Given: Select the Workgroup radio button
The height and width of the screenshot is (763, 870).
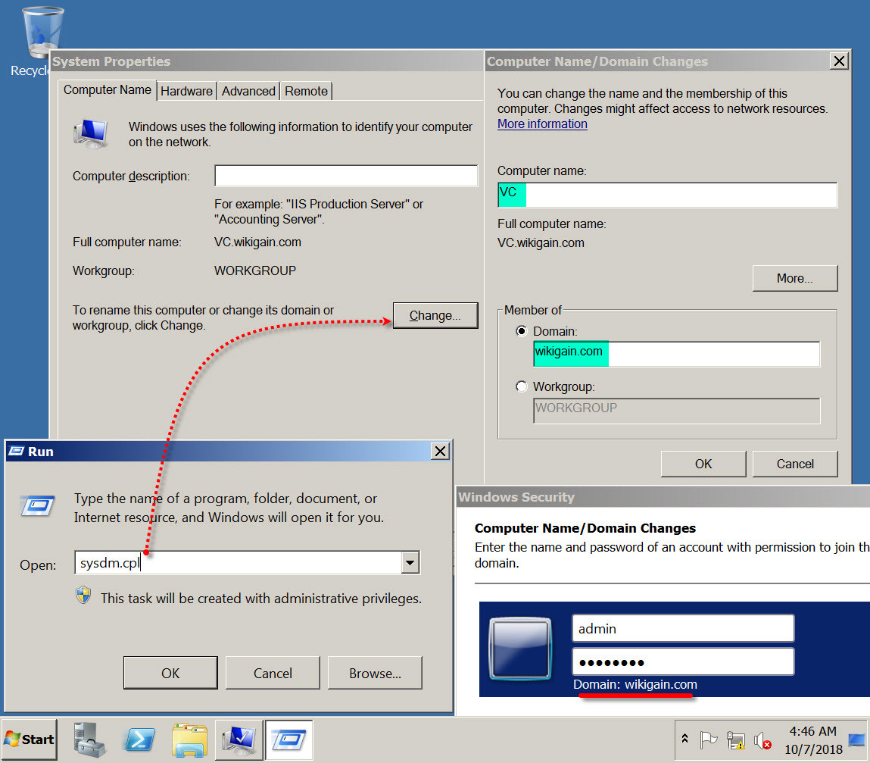Looking at the screenshot, I should pos(522,386).
